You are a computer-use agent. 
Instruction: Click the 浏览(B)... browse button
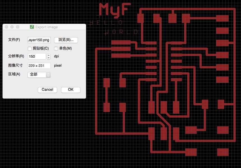[x=66, y=40]
